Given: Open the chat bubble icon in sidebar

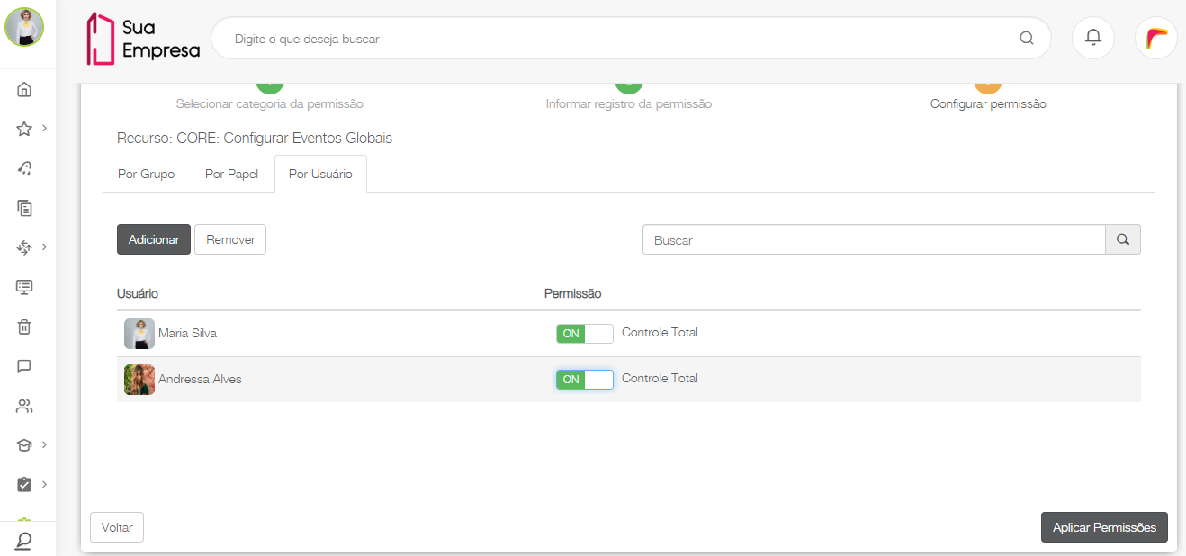Looking at the screenshot, I should [x=24, y=366].
